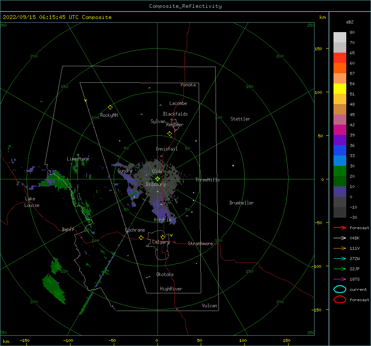The image size is (371, 346).
Task: Click the Strathmore label
Action: pos(200,244)
